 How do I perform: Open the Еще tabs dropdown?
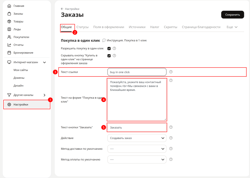[x=232, y=27]
